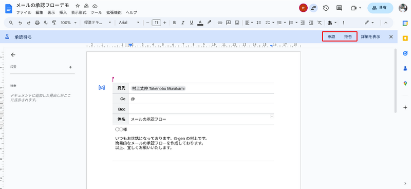Add a comment from the toolbar
Viewport: 411px width, 189px height.
[228, 23]
